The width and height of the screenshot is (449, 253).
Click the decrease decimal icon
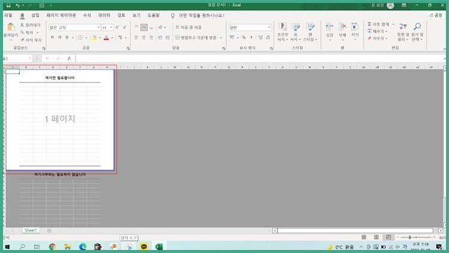tap(268, 38)
